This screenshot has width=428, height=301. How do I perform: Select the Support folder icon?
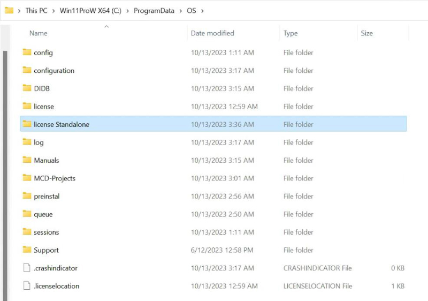[27, 250]
